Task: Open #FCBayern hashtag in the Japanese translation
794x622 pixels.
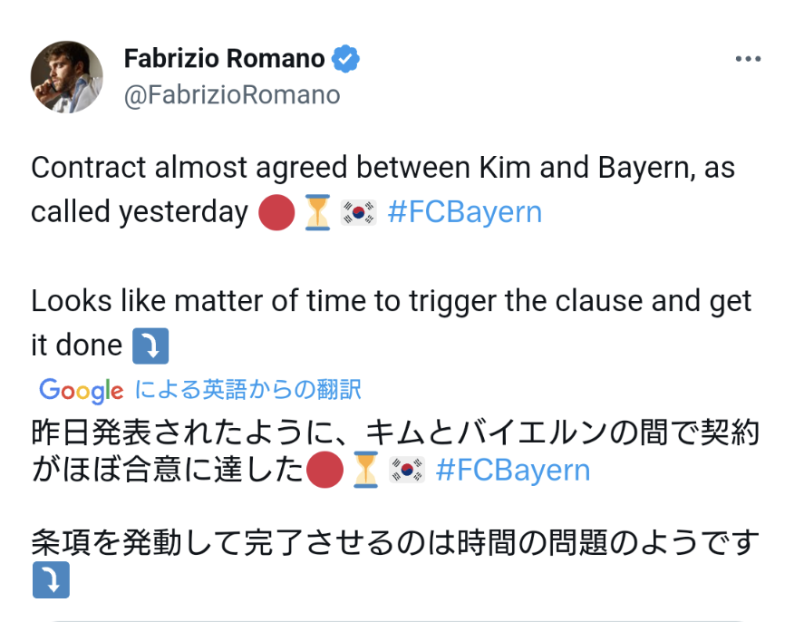Action: coord(512,470)
